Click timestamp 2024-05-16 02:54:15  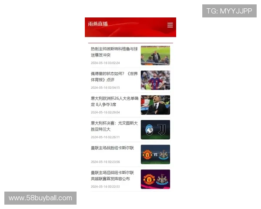click(x=105, y=88)
